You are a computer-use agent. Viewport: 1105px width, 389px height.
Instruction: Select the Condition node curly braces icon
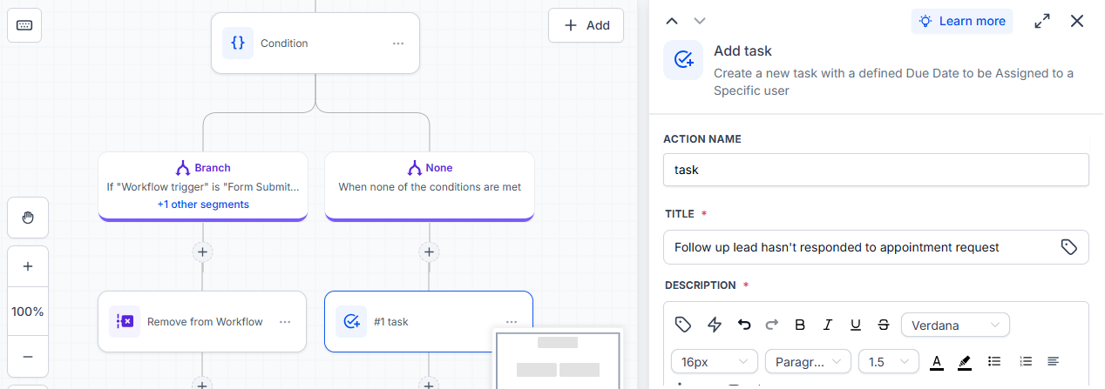[x=238, y=44]
